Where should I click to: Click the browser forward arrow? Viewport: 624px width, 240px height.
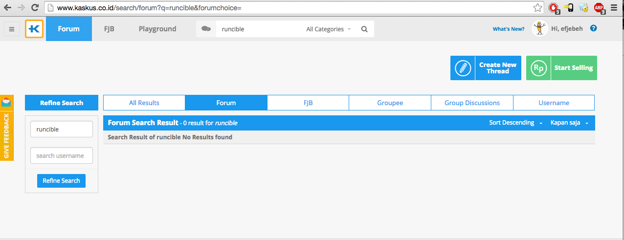click(x=21, y=7)
